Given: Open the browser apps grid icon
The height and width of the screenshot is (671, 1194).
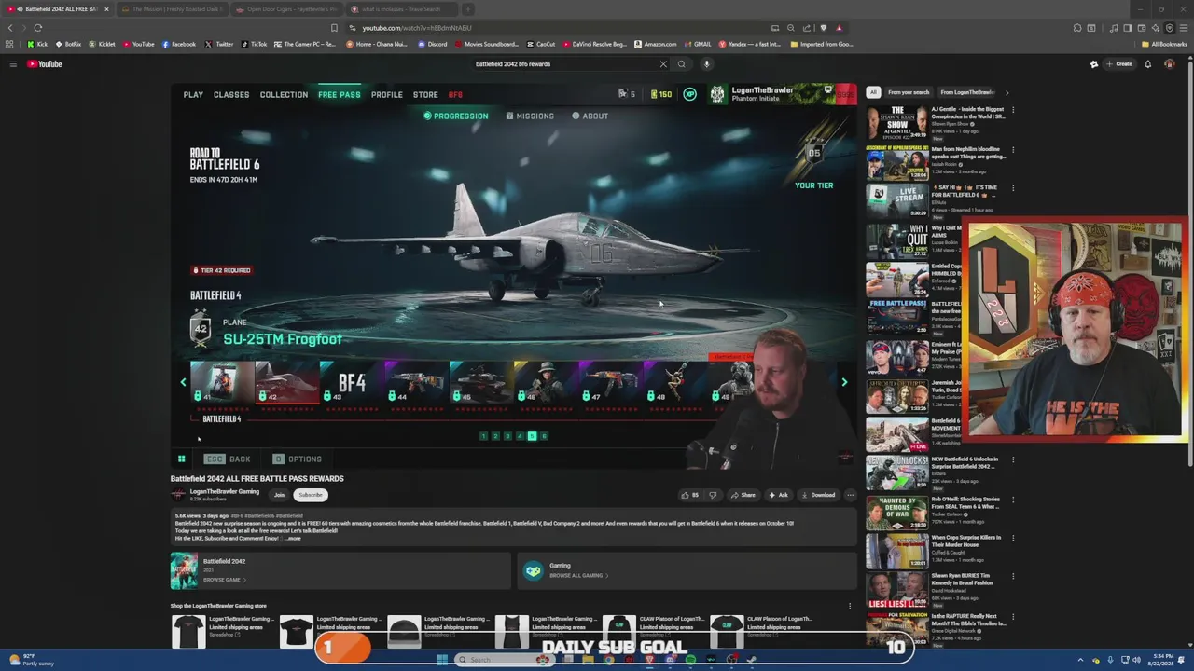Looking at the screenshot, I should pos(9,44).
